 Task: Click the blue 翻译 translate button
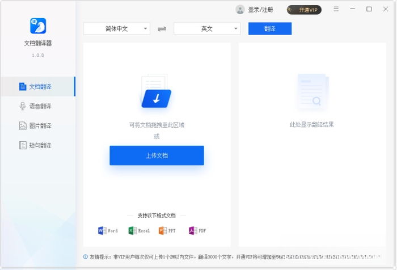point(270,28)
